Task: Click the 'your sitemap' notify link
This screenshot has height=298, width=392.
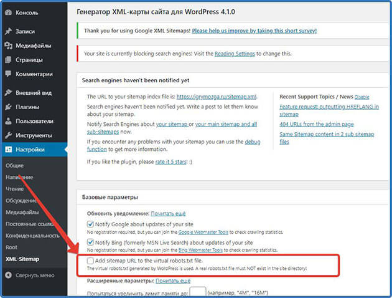Action: point(172,124)
